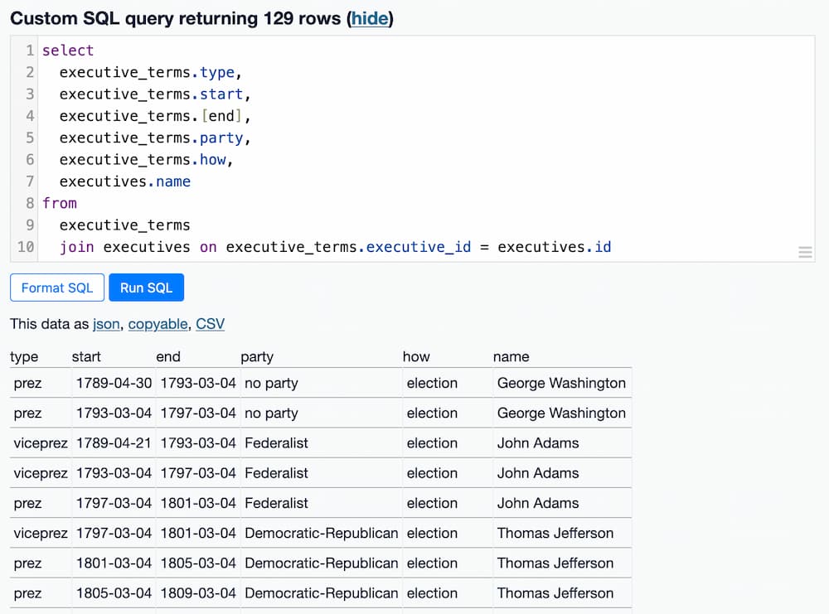Sort results by the name column

click(511, 356)
